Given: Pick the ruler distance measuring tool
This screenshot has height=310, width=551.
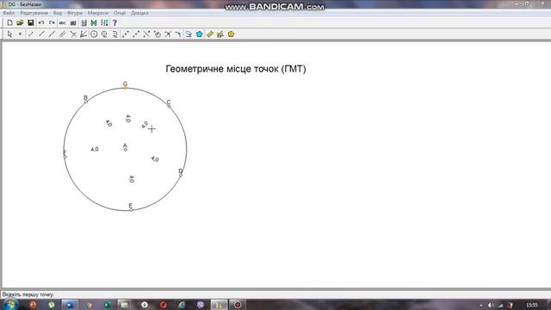Looking at the screenshot, I should pyautogui.click(x=210, y=34).
